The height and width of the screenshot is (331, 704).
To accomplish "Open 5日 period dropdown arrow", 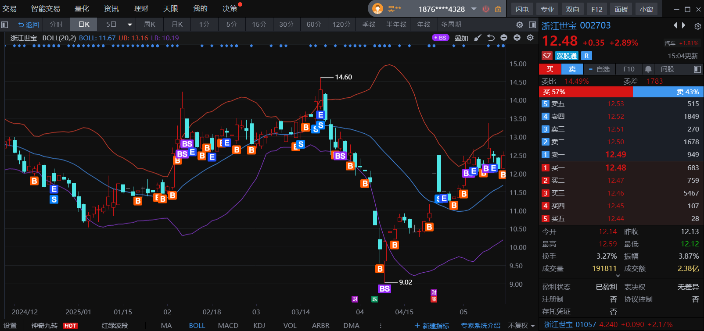I will click(129, 25).
